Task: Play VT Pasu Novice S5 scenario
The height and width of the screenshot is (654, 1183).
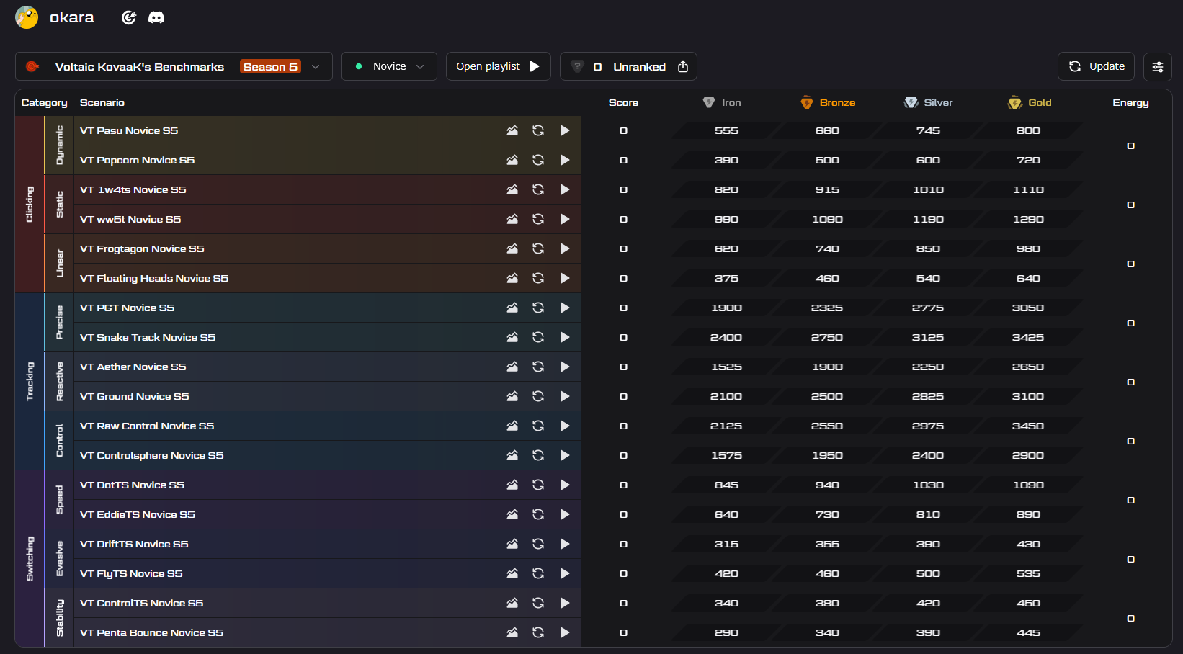Action: 565,130
